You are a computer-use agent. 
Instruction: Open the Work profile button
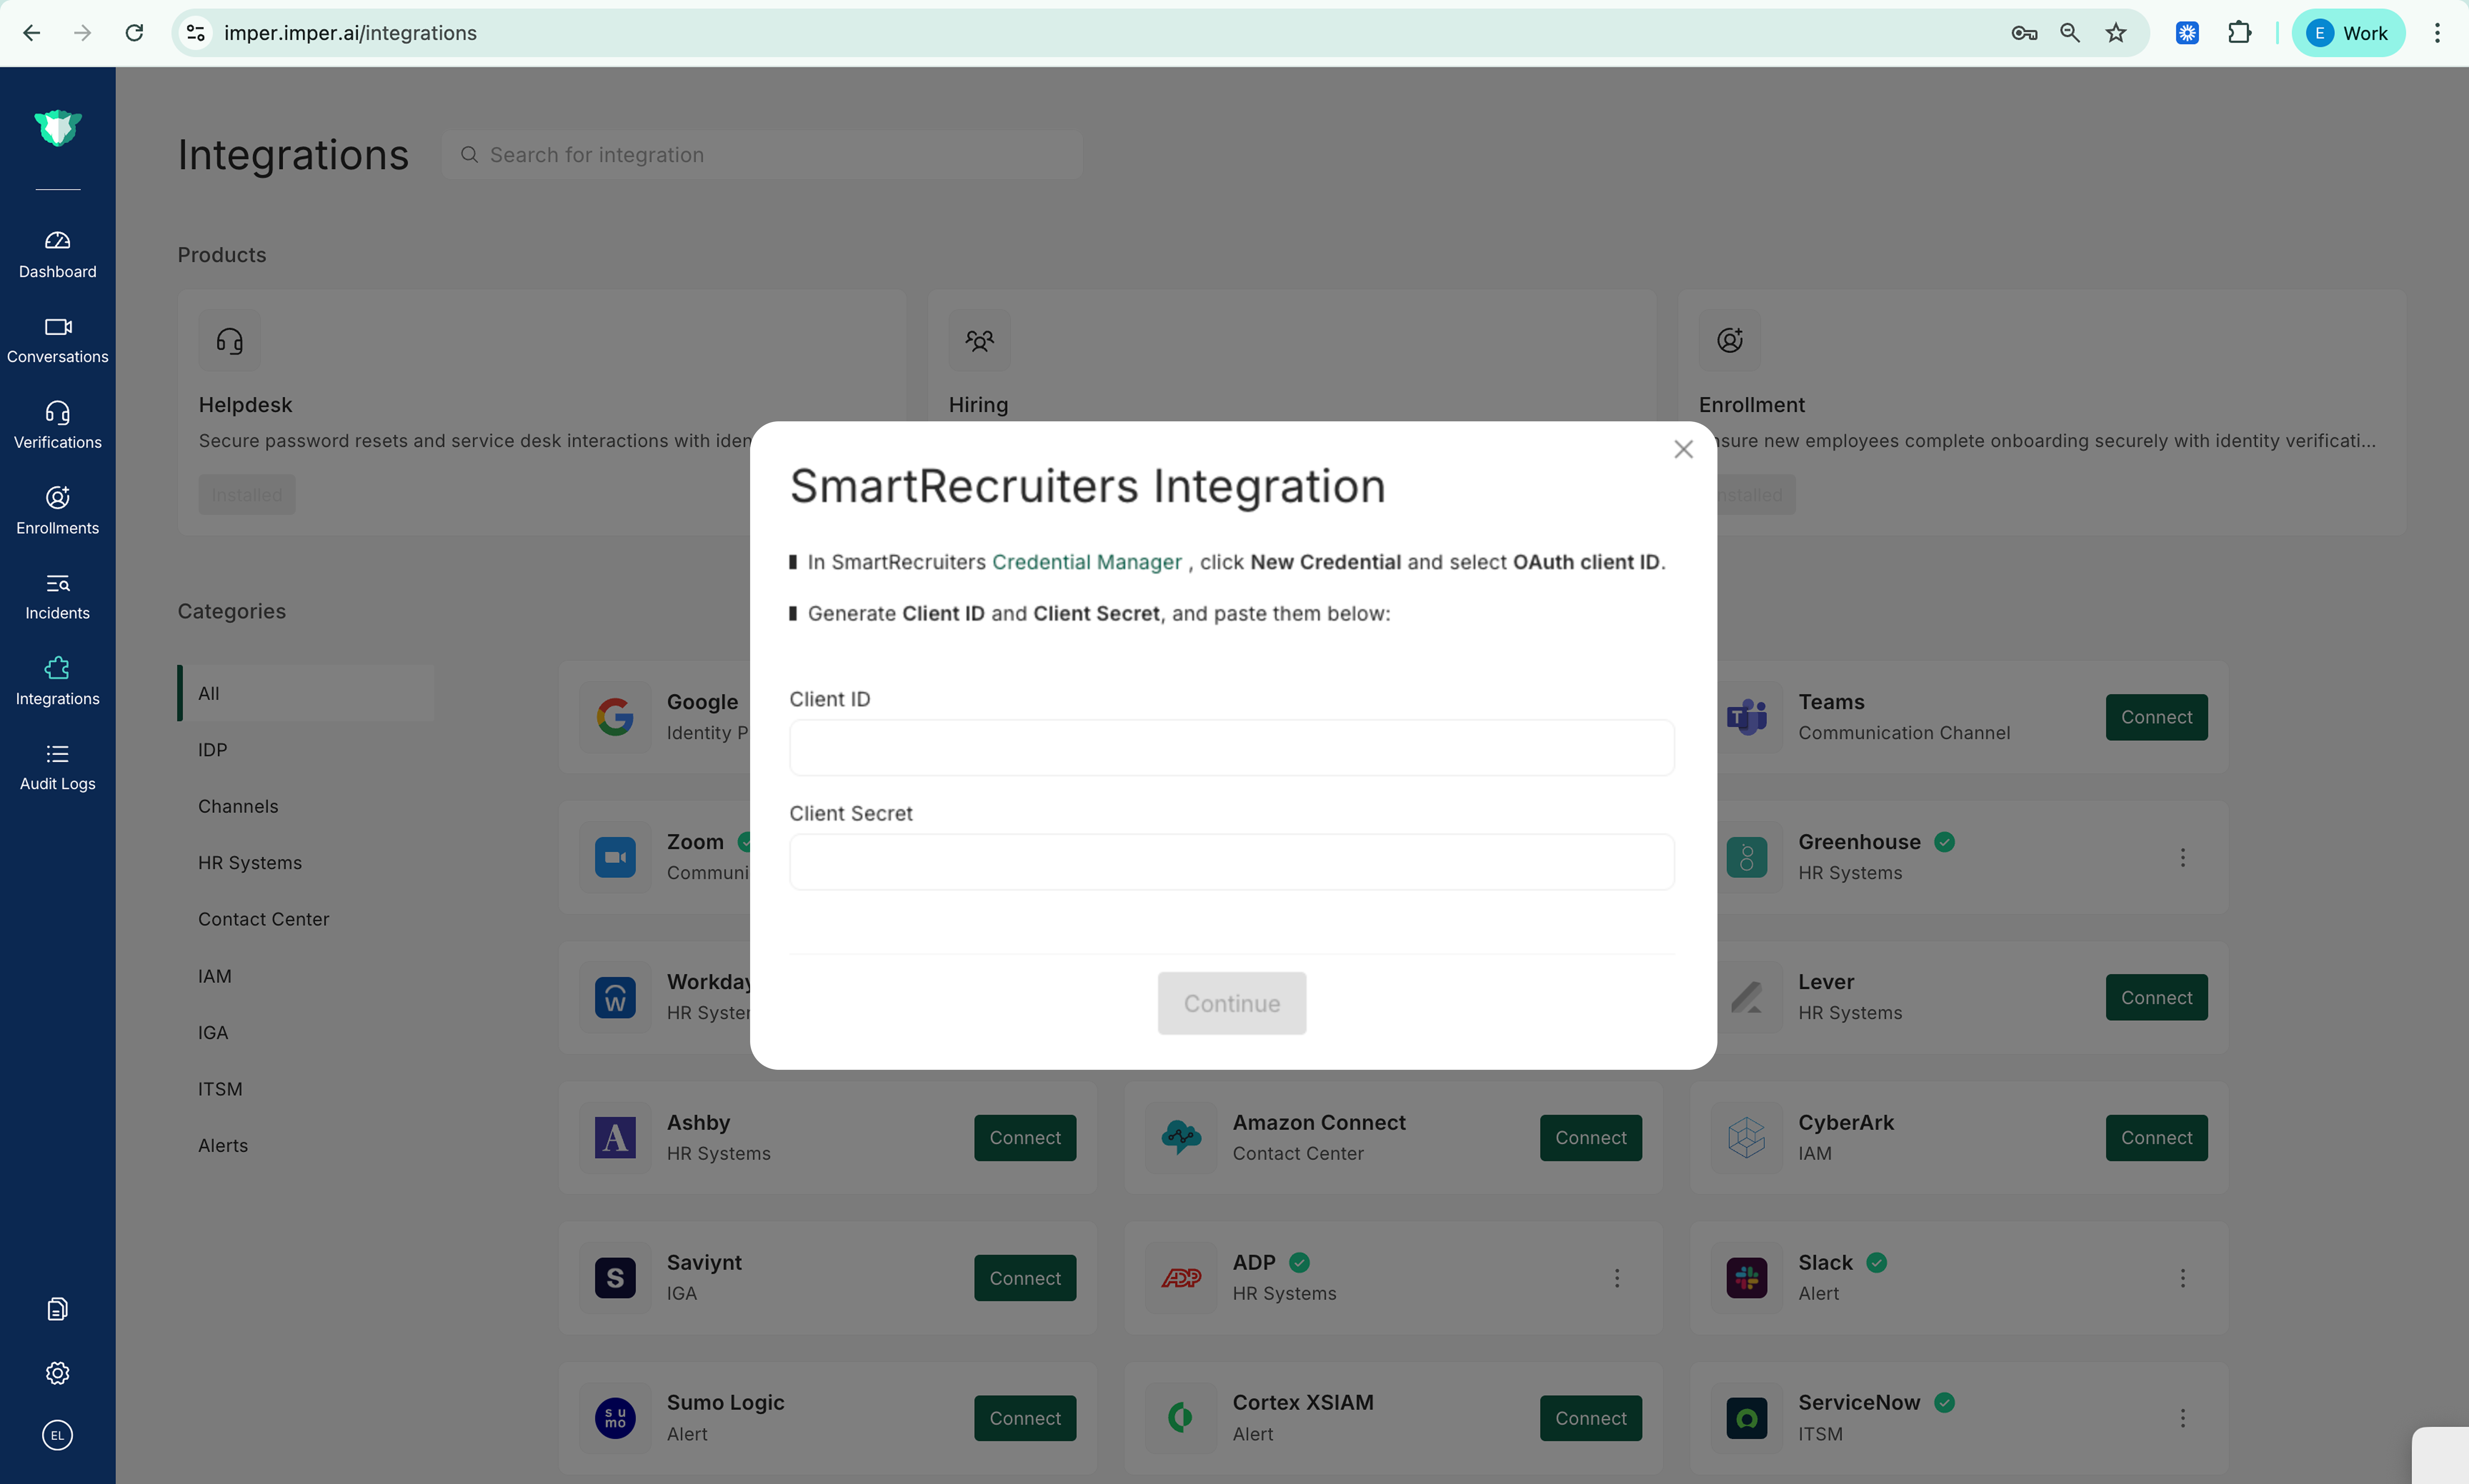[2348, 33]
